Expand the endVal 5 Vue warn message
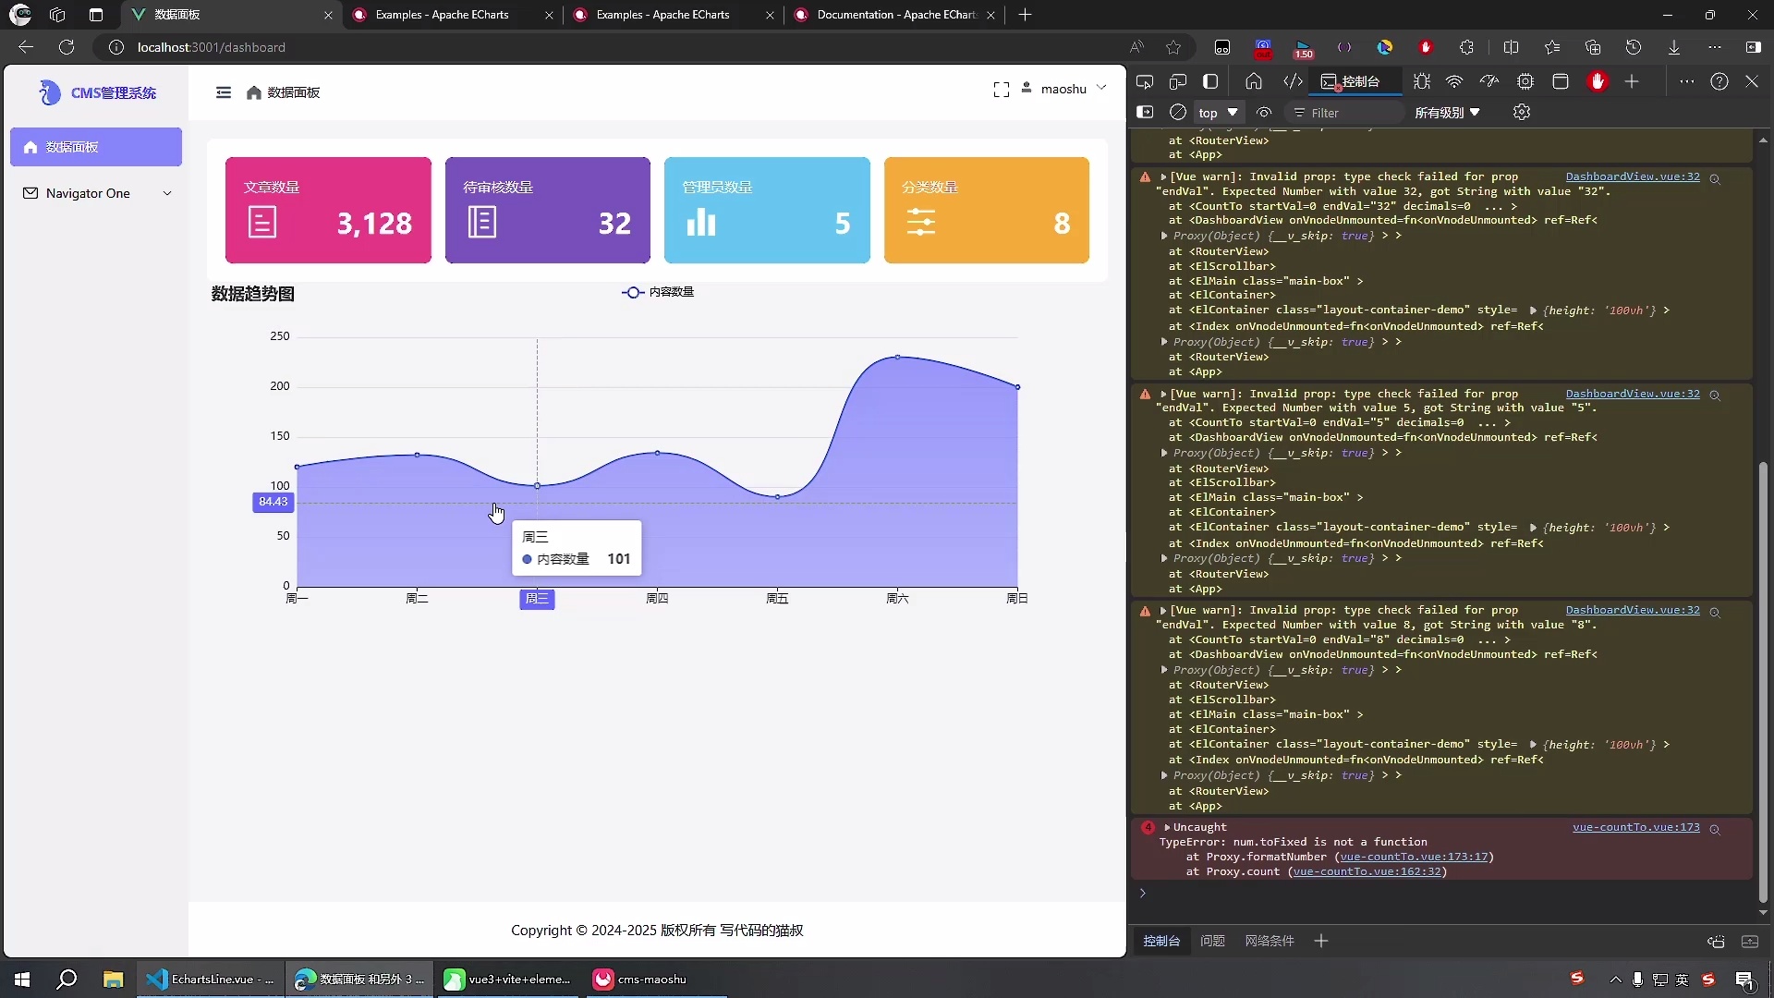1774x998 pixels. pos(1163,394)
